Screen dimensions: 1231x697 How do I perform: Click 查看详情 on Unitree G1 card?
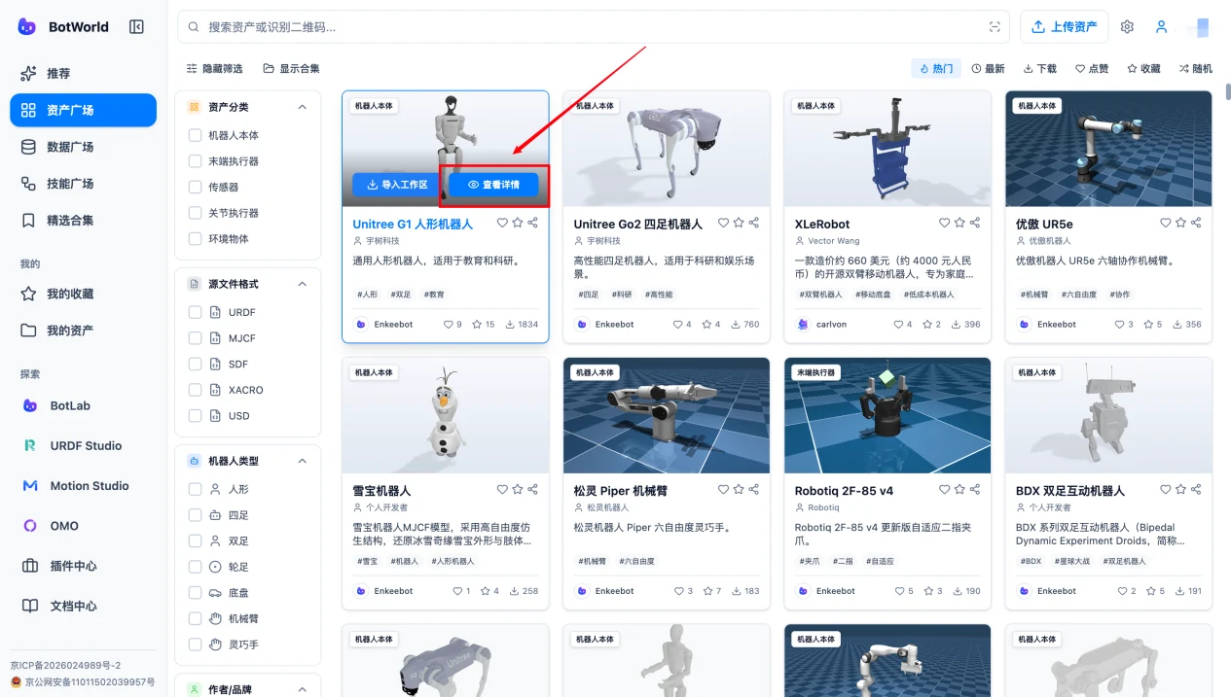click(494, 185)
